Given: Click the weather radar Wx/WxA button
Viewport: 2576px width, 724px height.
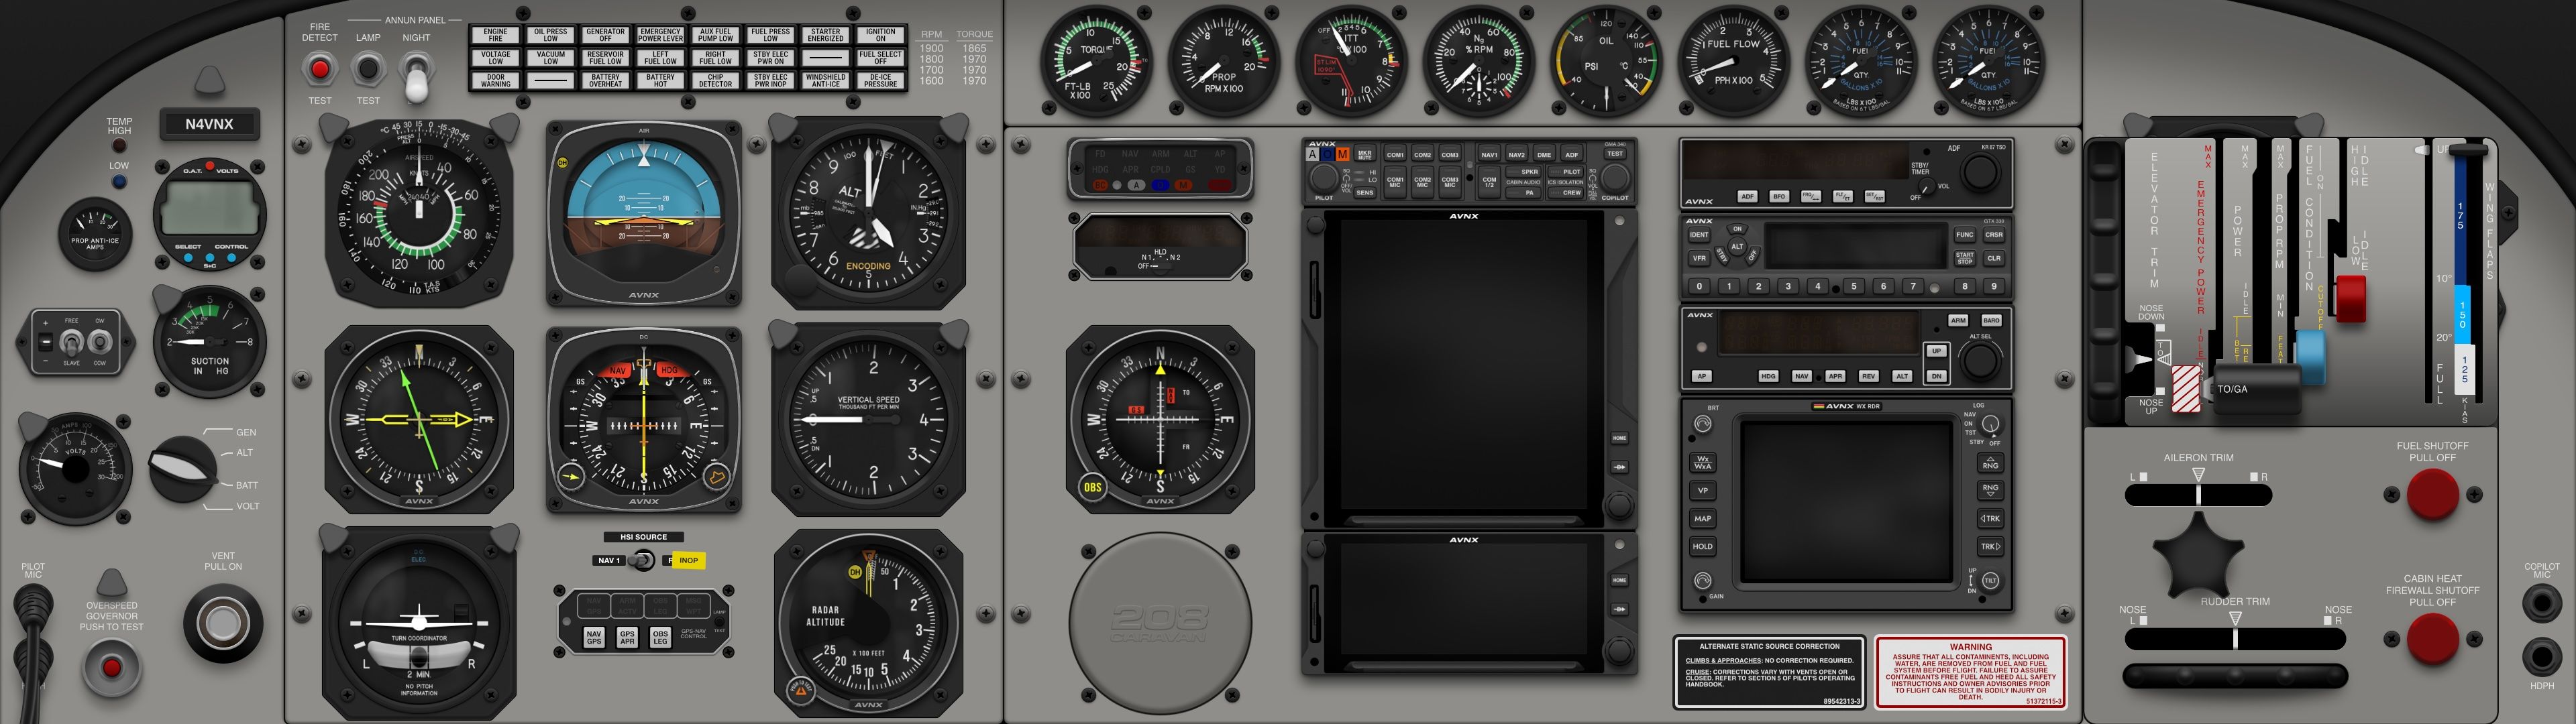Looking at the screenshot, I should point(1702,463).
